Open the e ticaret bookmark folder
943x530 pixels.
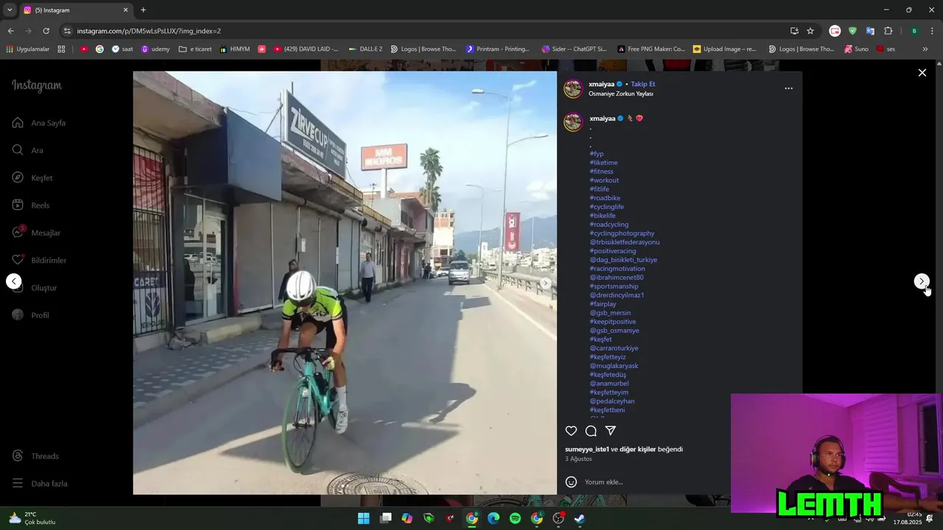click(195, 49)
